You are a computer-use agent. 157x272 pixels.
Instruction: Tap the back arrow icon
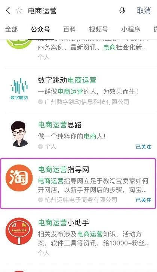(x=8, y=10)
